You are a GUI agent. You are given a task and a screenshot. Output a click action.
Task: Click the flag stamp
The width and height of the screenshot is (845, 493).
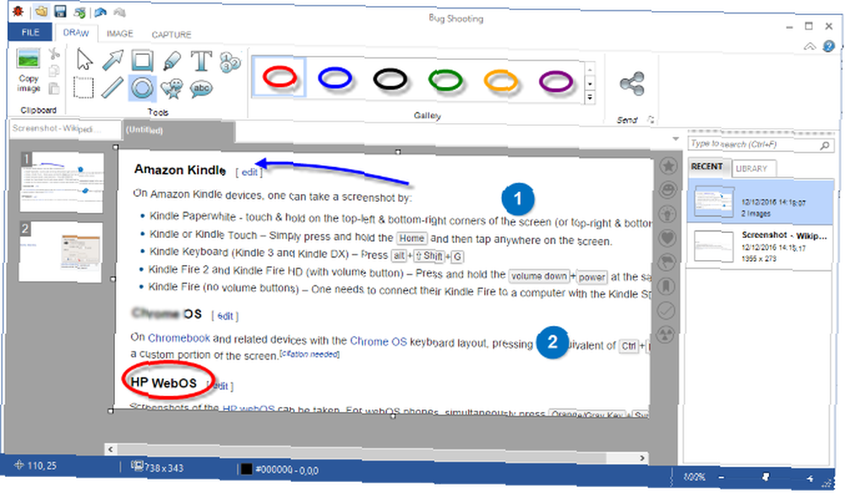coord(667,262)
